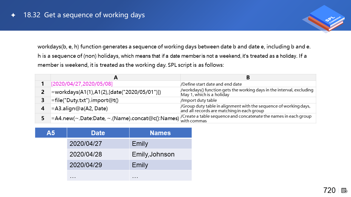
Task: Select row header 1 in the script grid
Action: point(43,84)
